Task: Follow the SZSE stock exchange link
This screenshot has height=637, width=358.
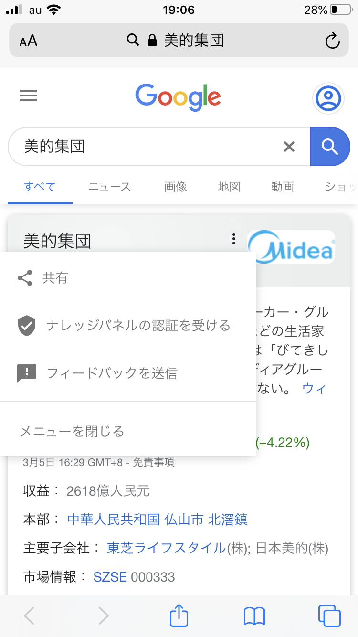Action: click(110, 577)
